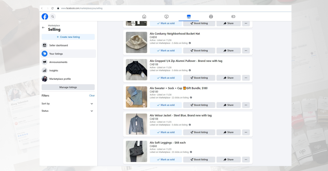Open more options for Zip Pullover listing
The width and height of the screenshot is (328, 171).
246,78
